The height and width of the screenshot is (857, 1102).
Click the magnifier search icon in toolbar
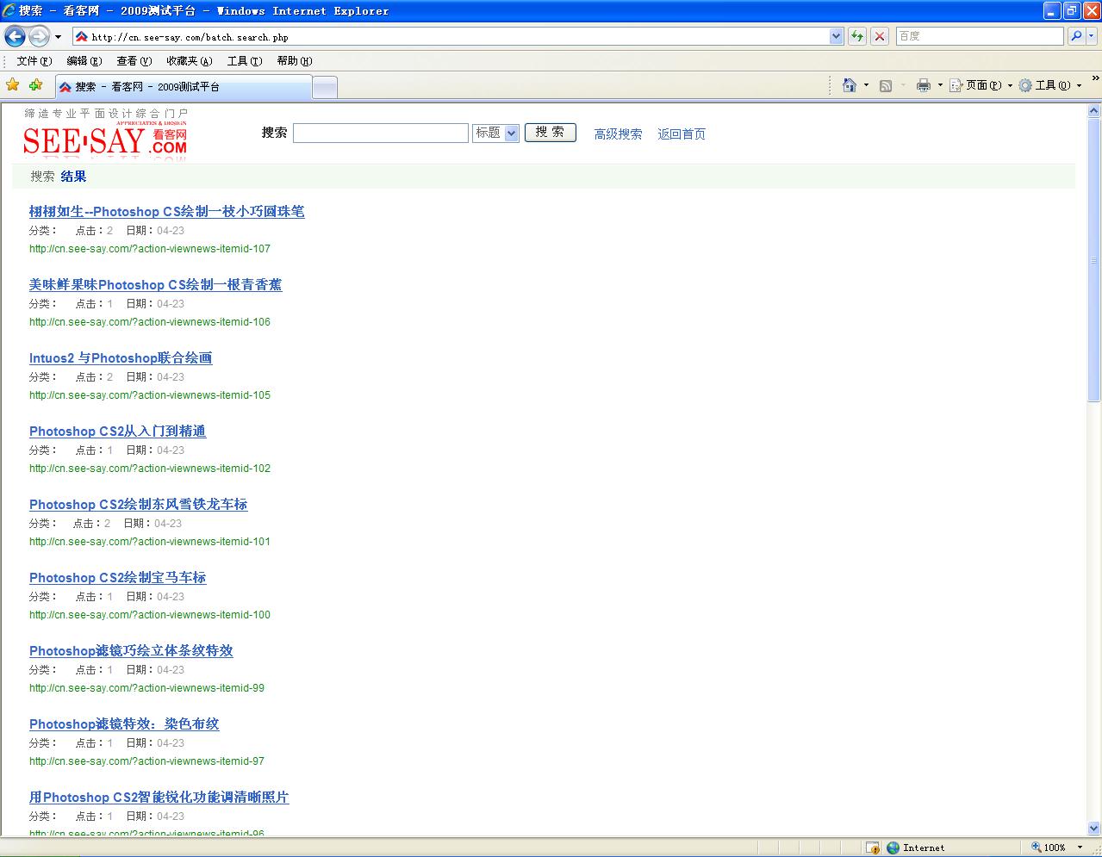tap(1076, 36)
